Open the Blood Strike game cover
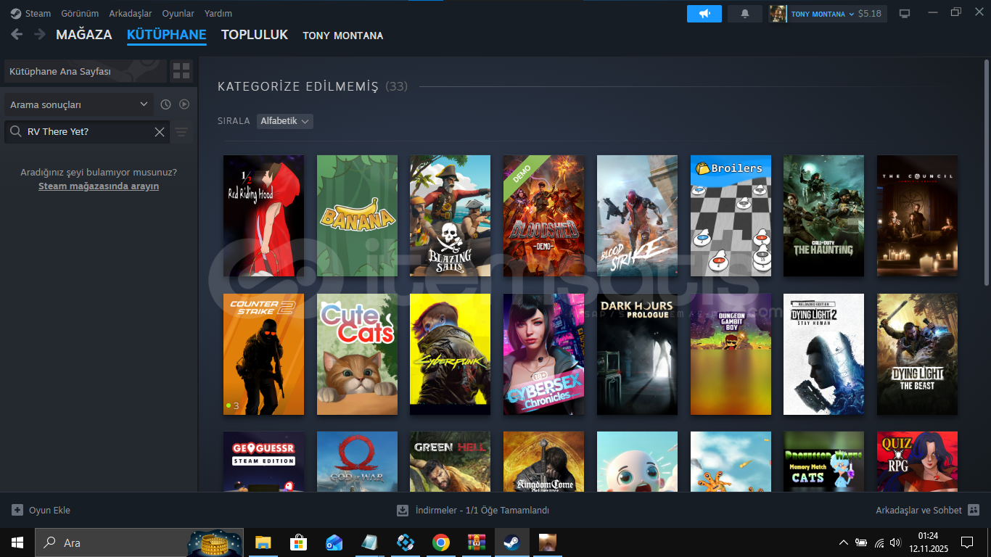The image size is (991, 557). tap(637, 215)
